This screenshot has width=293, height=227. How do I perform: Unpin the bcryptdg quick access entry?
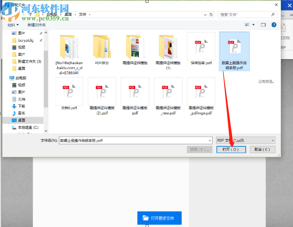(41, 41)
